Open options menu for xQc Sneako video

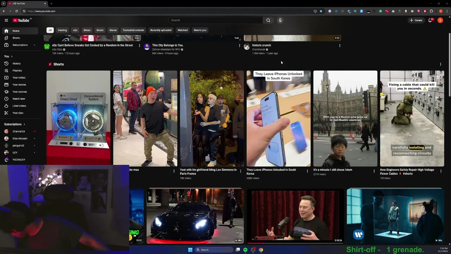[x=139, y=46]
